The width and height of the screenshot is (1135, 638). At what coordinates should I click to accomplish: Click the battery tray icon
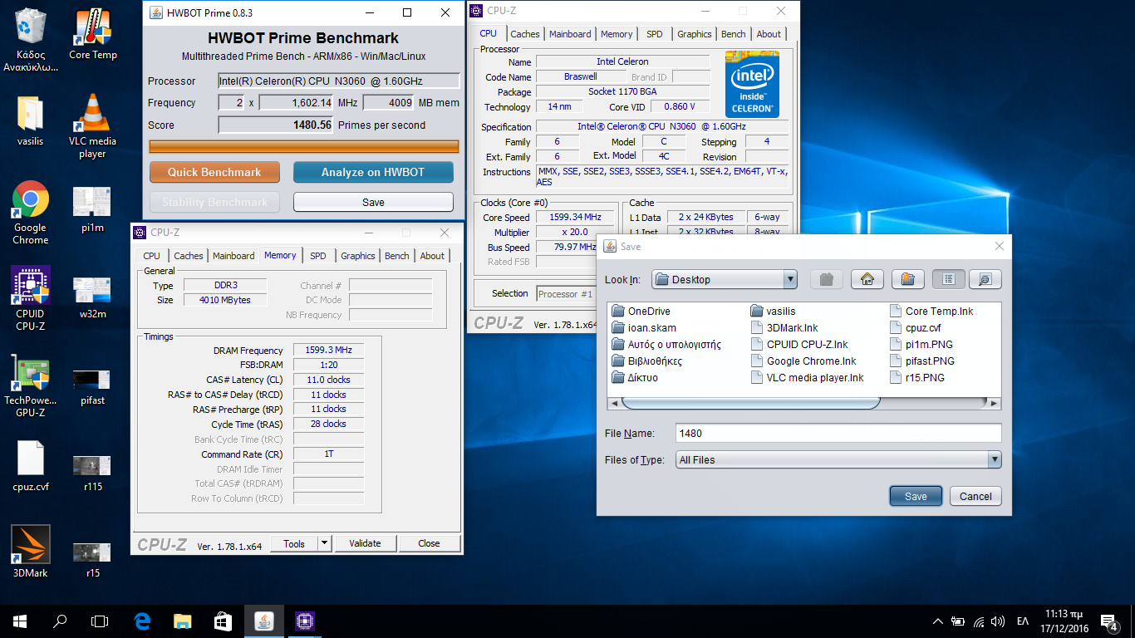pos(958,621)
